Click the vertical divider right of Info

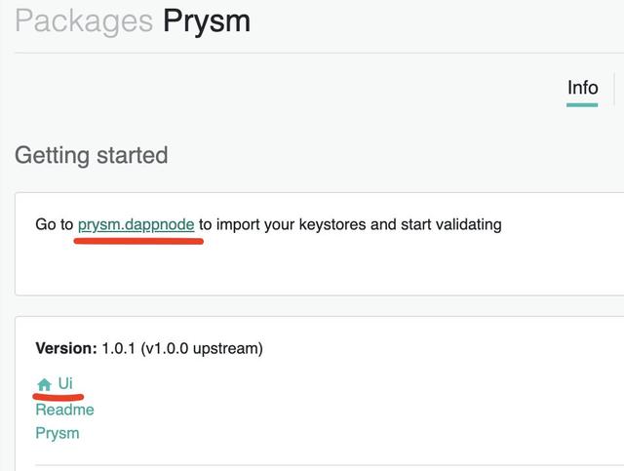tap(615, 89)
